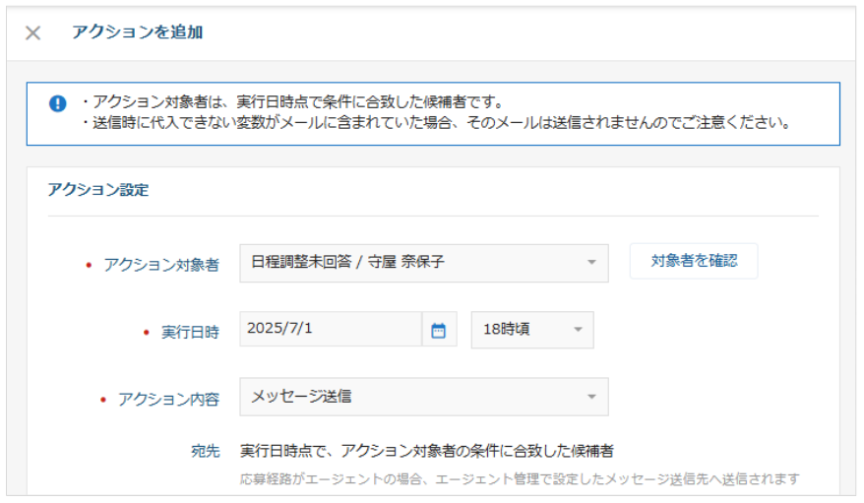Click the アクションを追加 dialog title

pos(137,32)
